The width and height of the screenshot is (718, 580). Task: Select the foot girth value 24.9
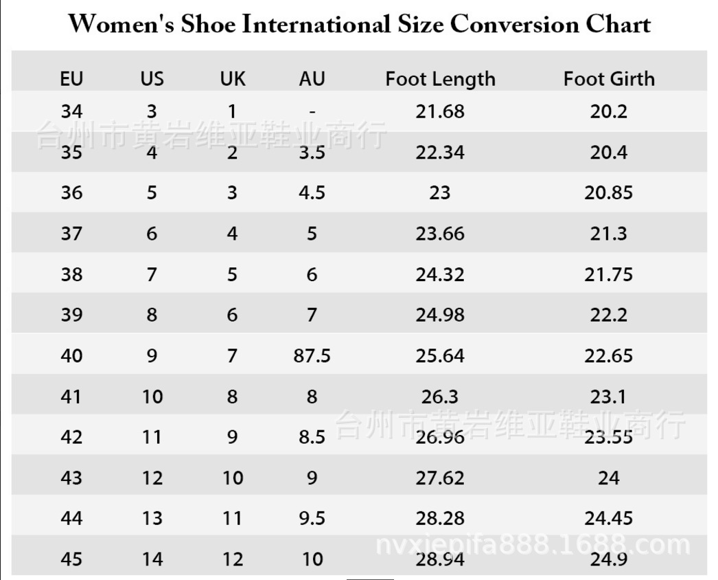tap(609, 559)
